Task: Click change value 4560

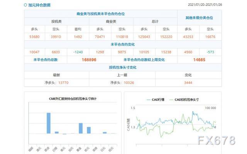Action: point(188,52)
